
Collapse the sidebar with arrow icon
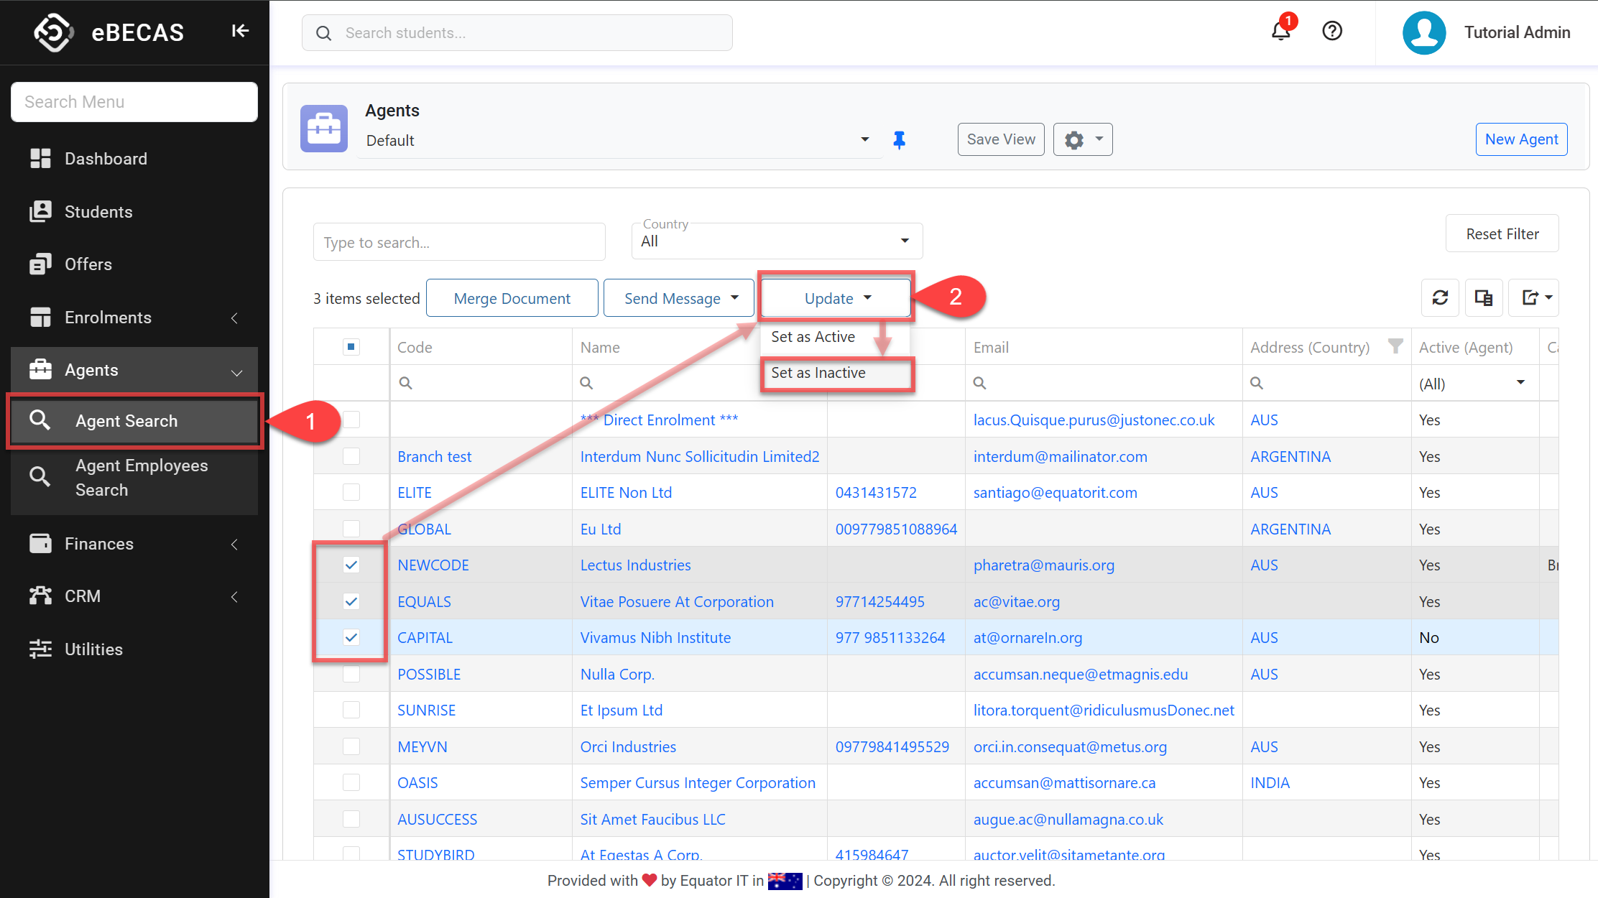pos(240,31)
